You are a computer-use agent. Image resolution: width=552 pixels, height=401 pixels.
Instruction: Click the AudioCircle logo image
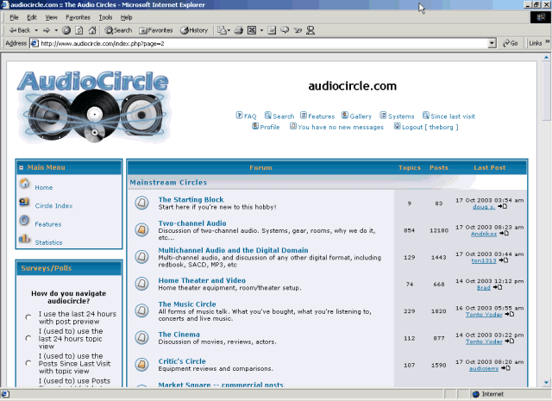pos(94,107)
